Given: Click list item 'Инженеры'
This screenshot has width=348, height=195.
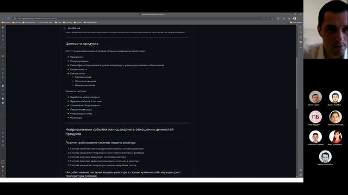Looking at the screenshot, I should point(76,118).
